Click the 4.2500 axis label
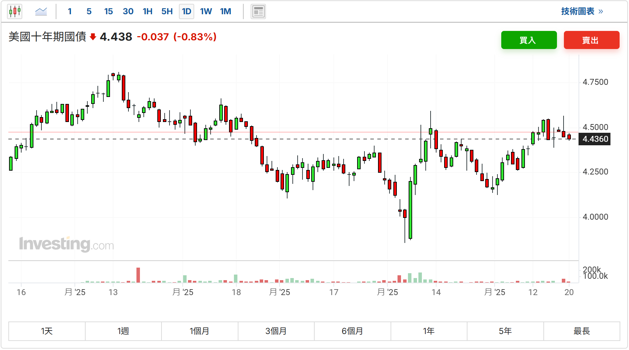This screenshot has width=629, height=350. (x=595, y=172)
